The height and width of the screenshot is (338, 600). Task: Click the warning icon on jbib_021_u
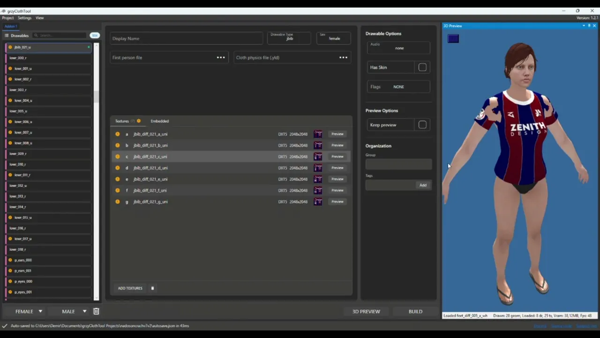pos(10,47)
